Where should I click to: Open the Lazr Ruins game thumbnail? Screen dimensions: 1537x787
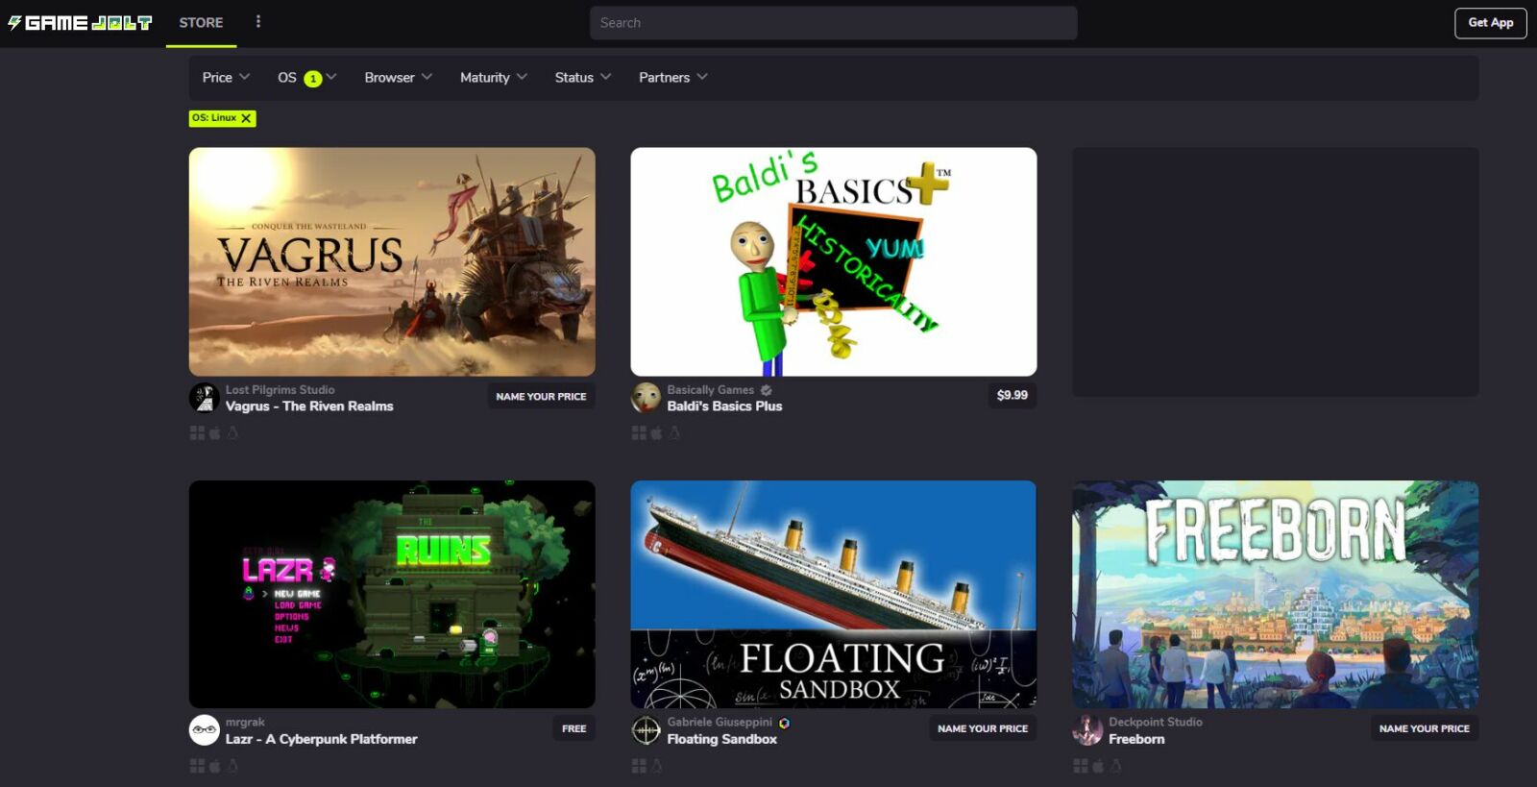[x=392, y=595]
